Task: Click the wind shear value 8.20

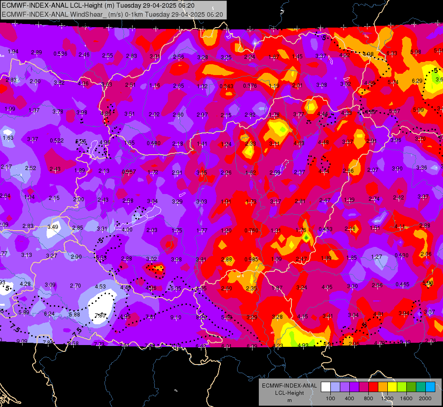Action: coord(201,317)
